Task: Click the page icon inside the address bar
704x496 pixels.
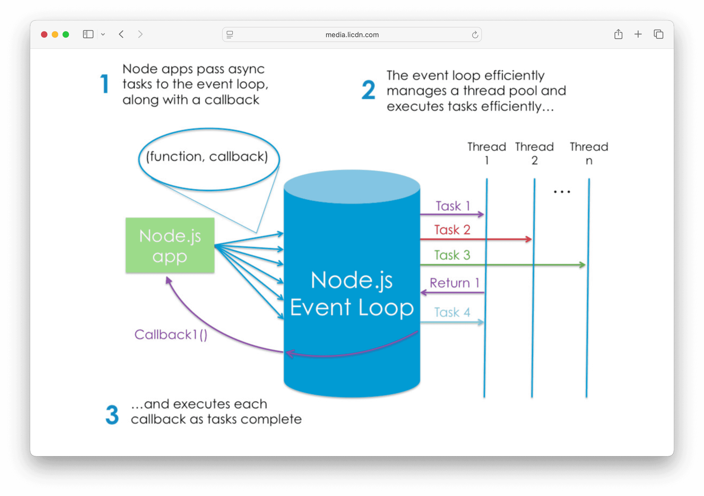Action: point(229,34)
